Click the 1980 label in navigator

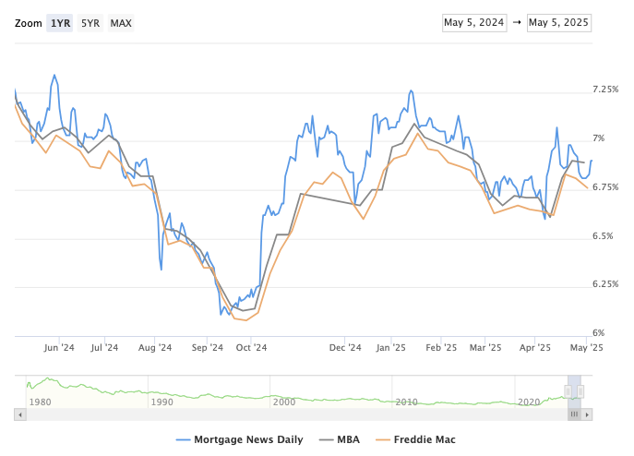pyautogui.click(x=40, y=402)
